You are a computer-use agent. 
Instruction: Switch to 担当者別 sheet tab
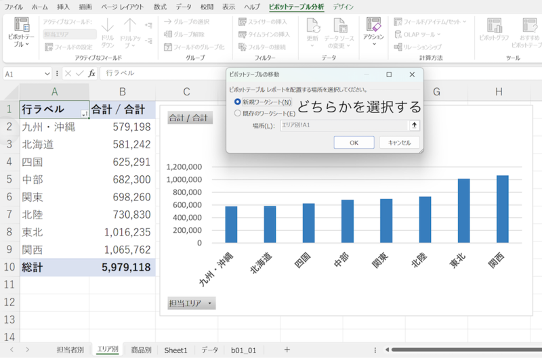[x=70, y=350]
